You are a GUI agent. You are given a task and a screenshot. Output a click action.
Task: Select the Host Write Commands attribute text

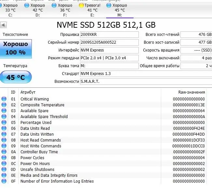[x=41, y=146]
